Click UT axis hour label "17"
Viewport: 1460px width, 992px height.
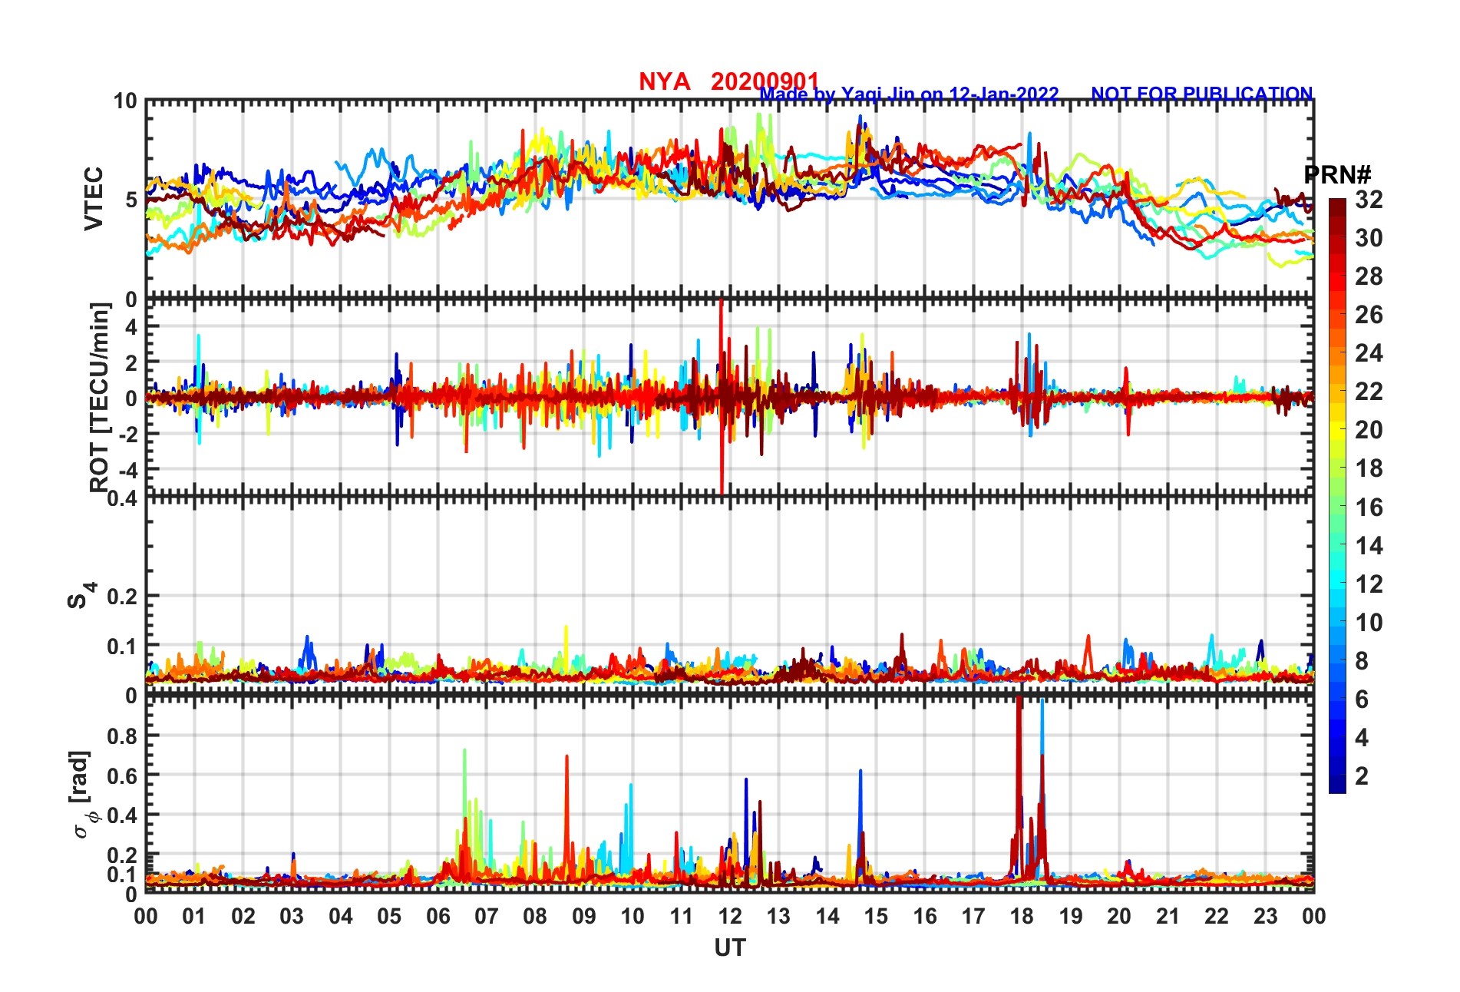point(973,917)
